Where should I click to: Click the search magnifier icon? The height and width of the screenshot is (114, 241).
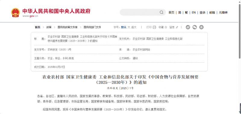click(161, 12)
